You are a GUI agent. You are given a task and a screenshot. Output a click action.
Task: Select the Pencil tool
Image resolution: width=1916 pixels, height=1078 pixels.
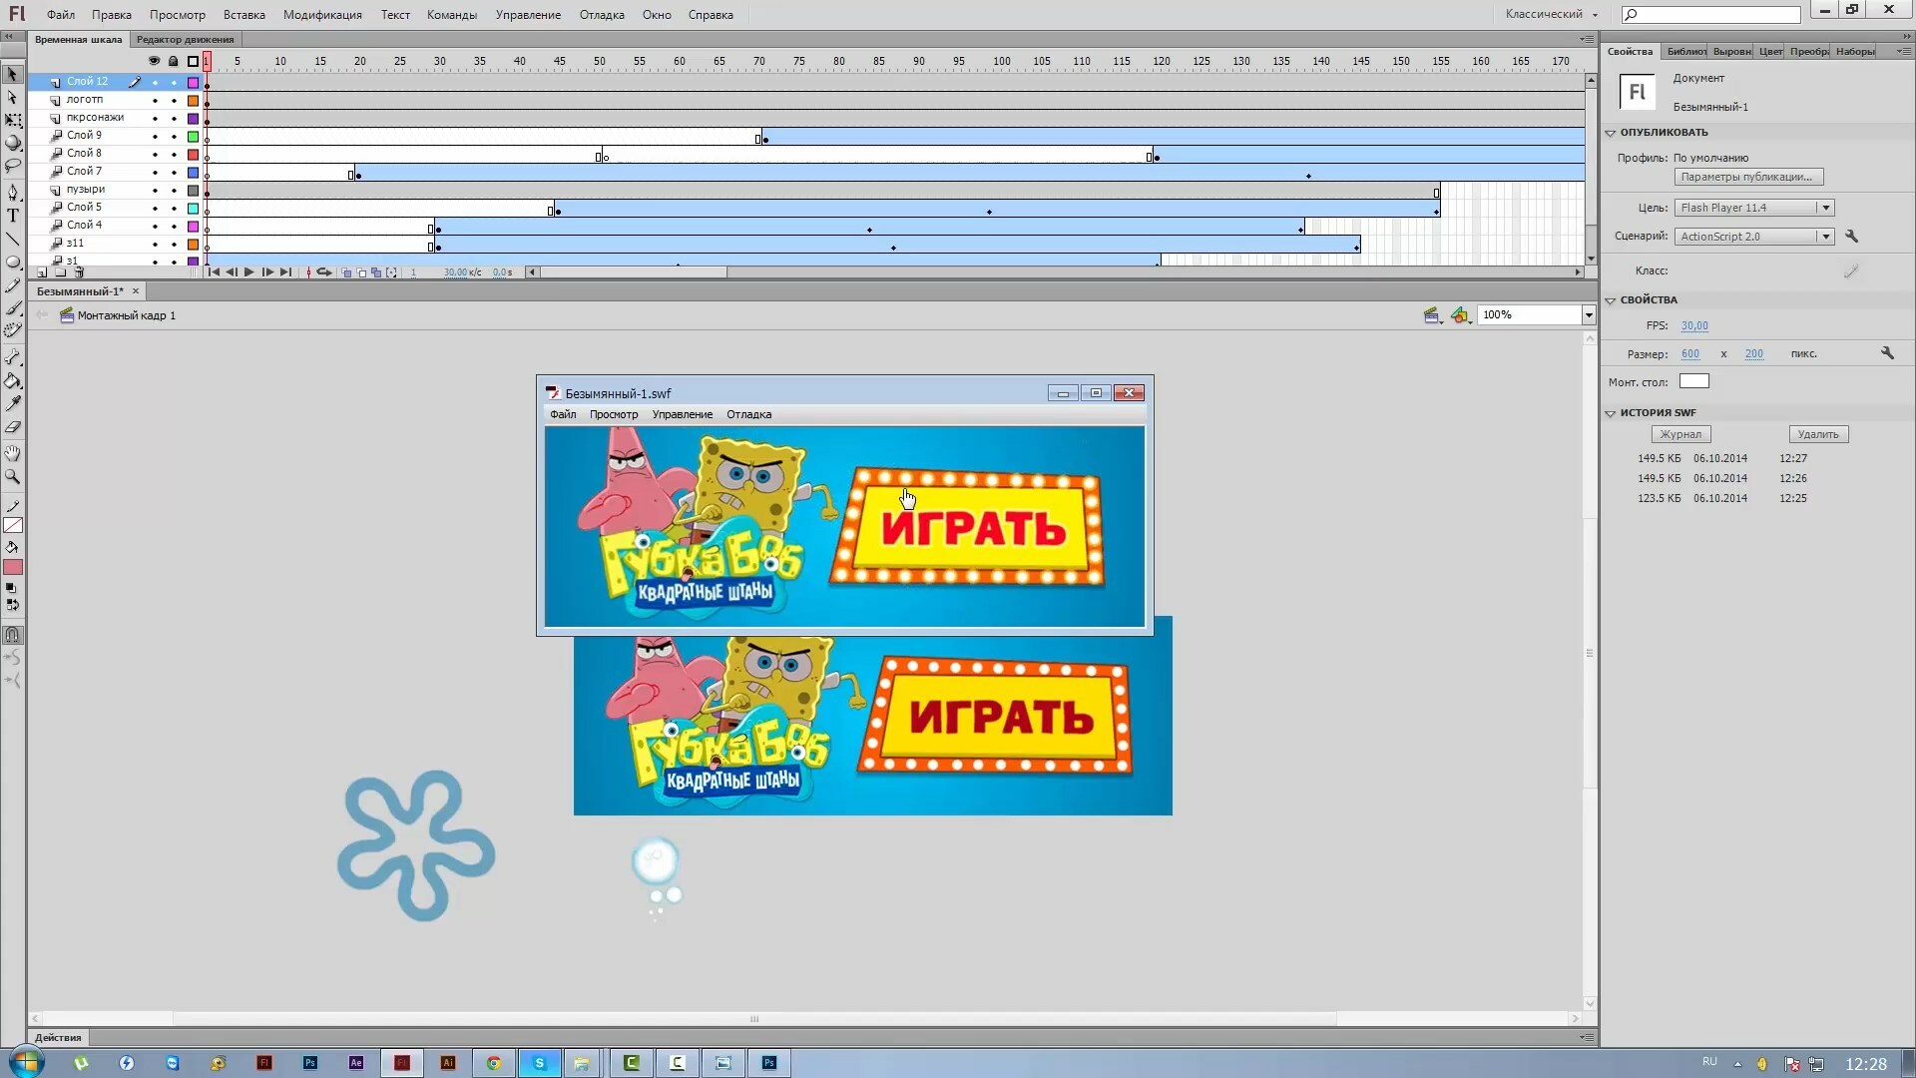[12, 286]
